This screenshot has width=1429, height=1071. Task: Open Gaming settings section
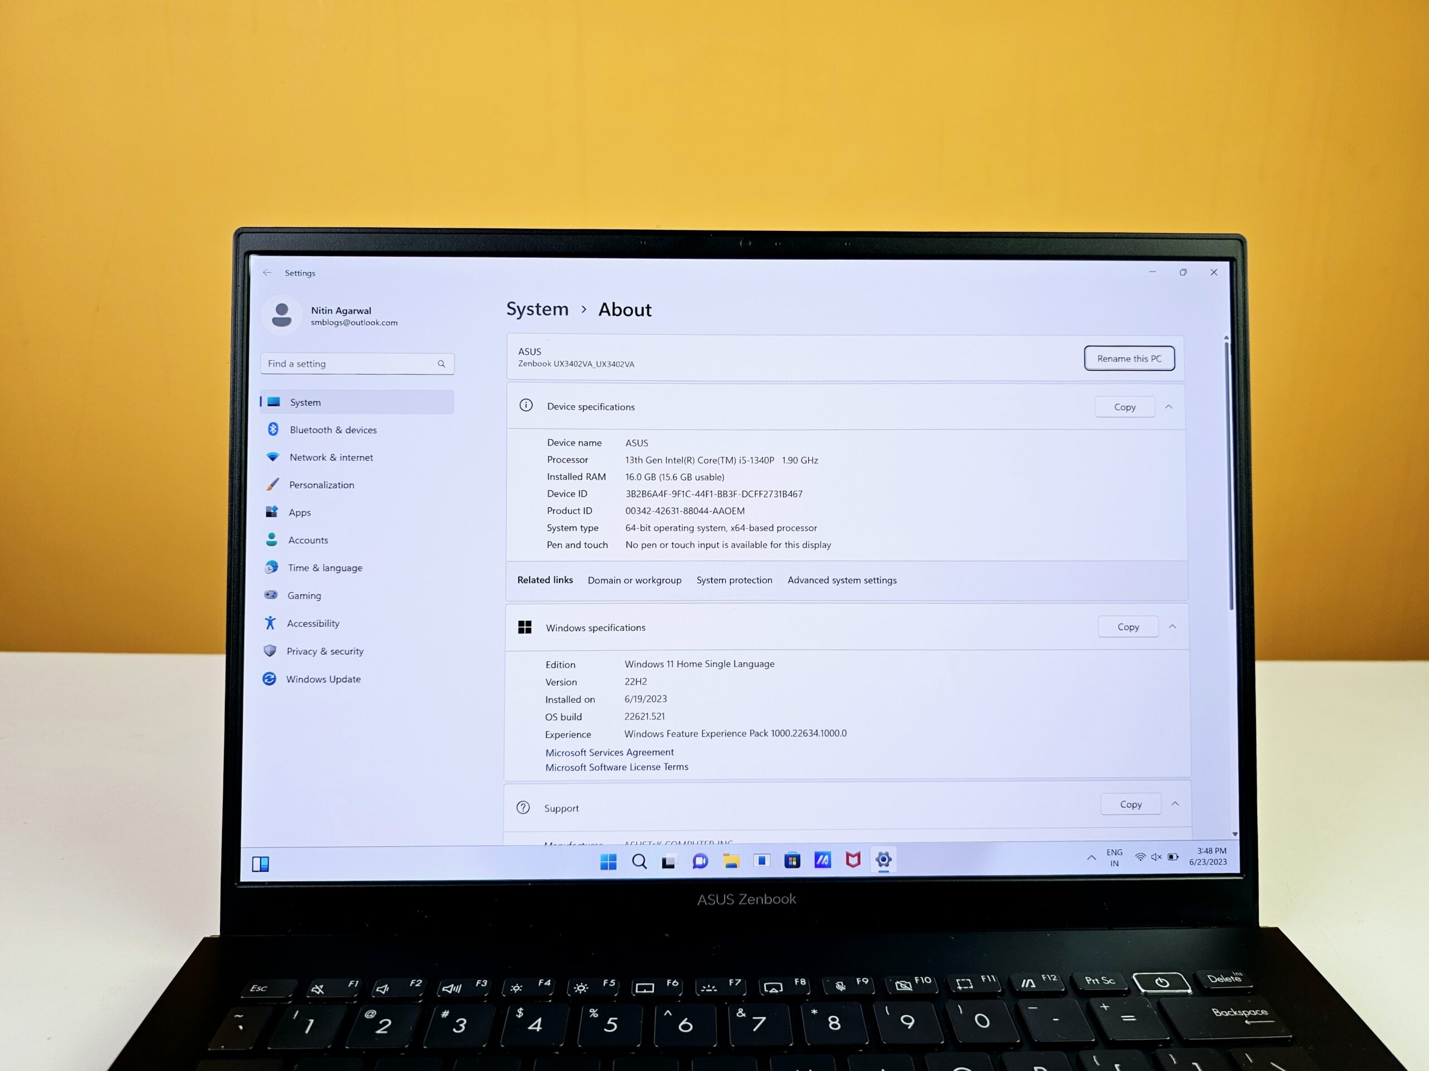(x=305, y=595)
